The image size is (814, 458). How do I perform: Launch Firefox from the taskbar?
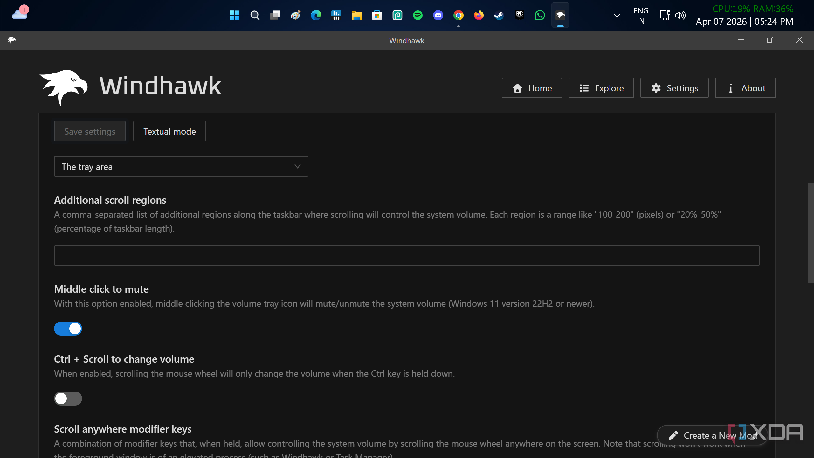point(479,15)
